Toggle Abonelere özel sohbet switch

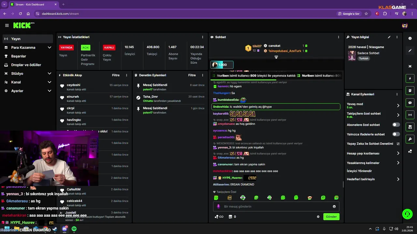point(396,125)
